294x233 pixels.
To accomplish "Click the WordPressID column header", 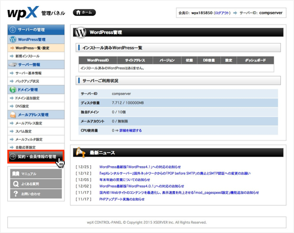I will [x=98, y=60].
